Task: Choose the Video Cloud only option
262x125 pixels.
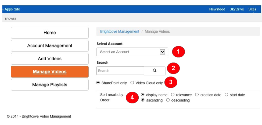Action: point(132,83)
